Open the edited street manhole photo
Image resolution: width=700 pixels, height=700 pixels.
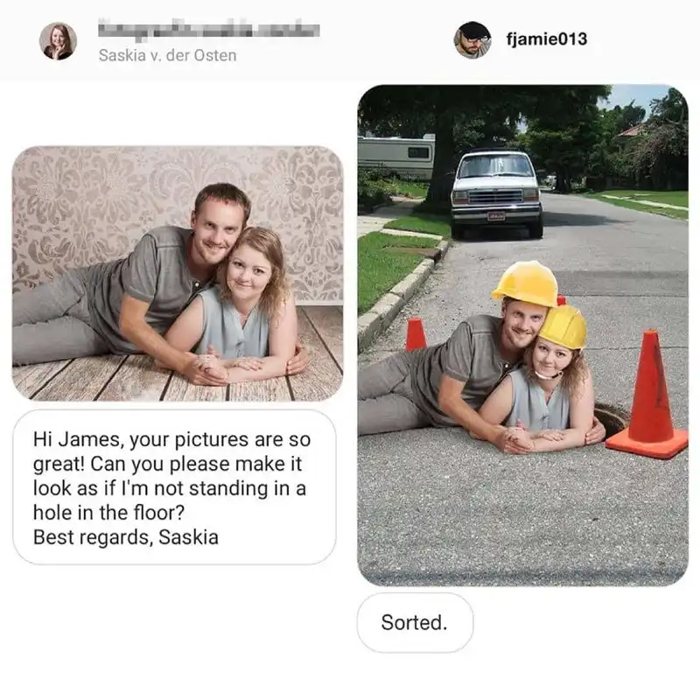click(522, 335)
